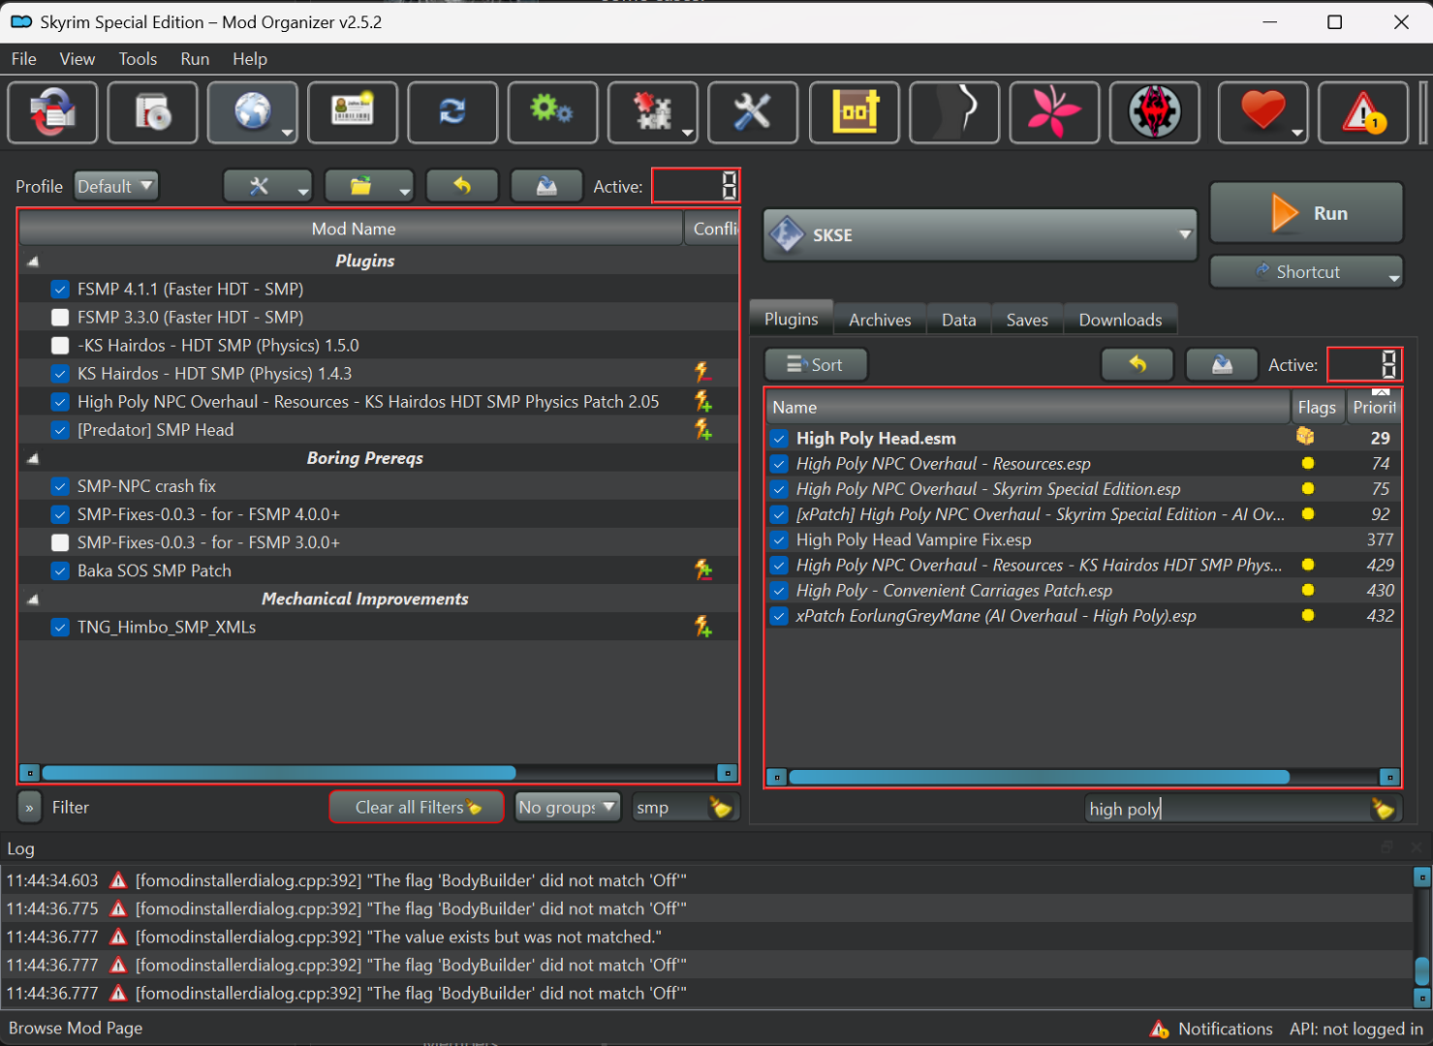Open the Shortcut dropdown button
This screenshot has width=1433, height=1046.
click(x=1306, y=272)
